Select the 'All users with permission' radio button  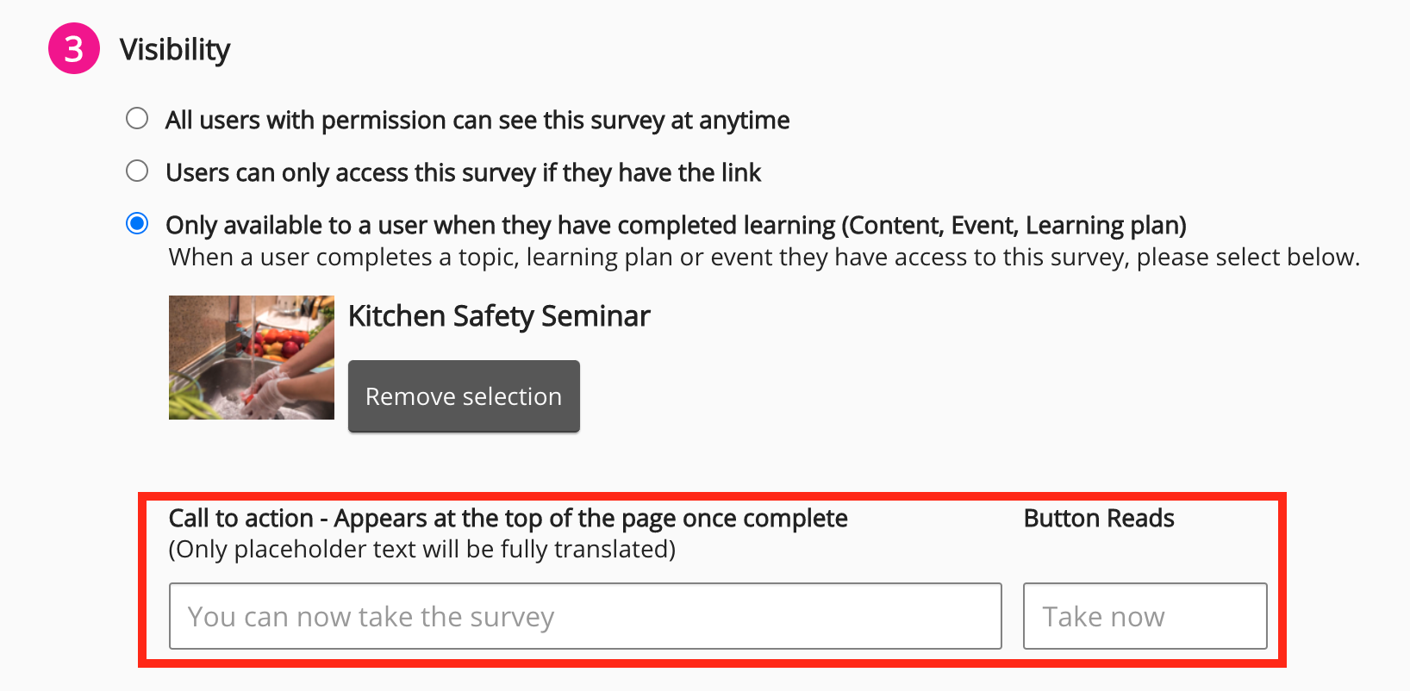click(x=137, y=118)
